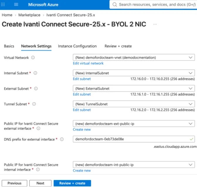Create new external public IP
The width and height of the screenshot is (197, 187).
82,129
